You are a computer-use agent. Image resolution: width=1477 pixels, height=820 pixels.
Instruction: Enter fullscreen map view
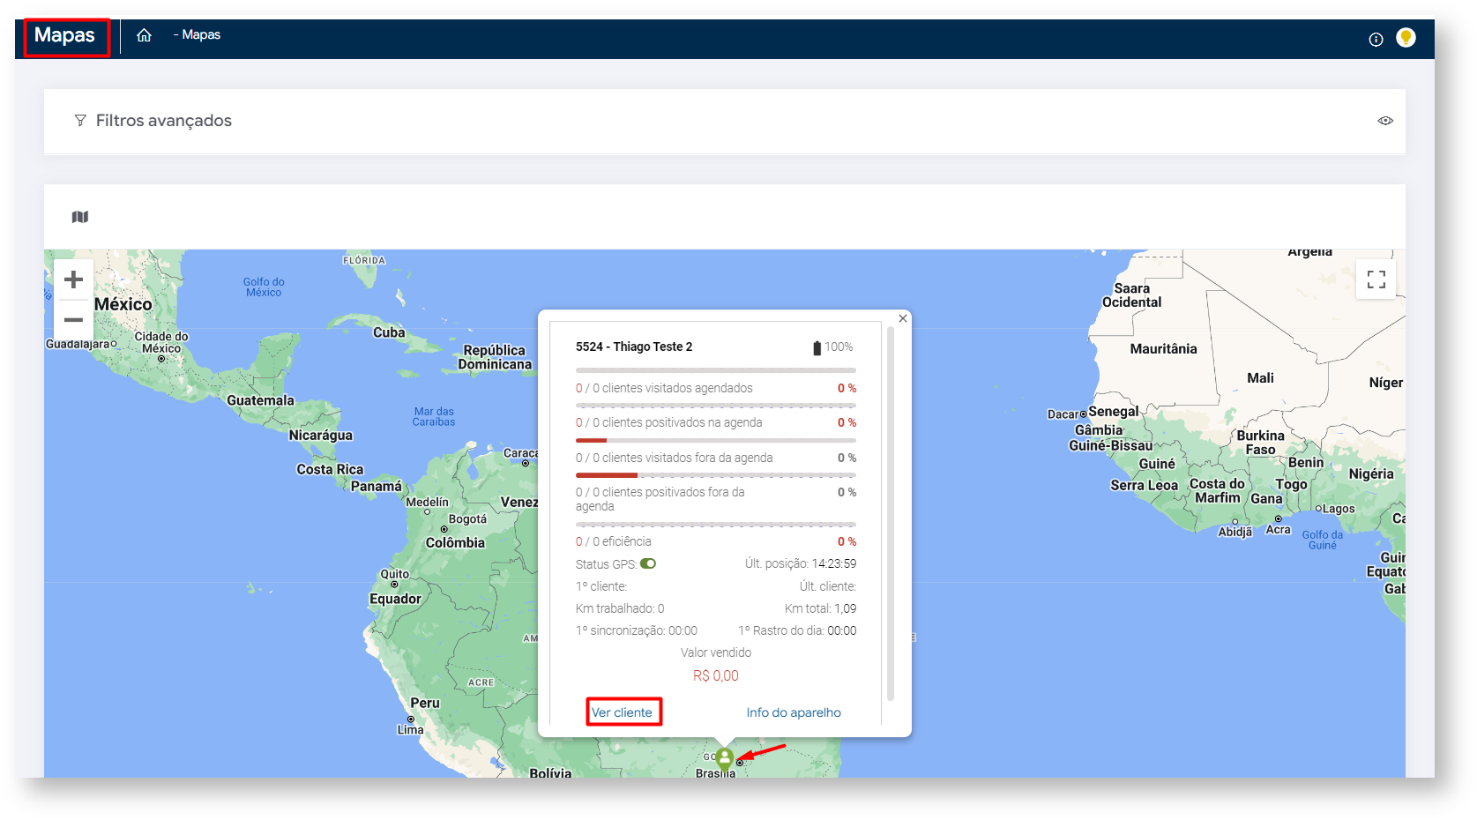click(1376, 280)
